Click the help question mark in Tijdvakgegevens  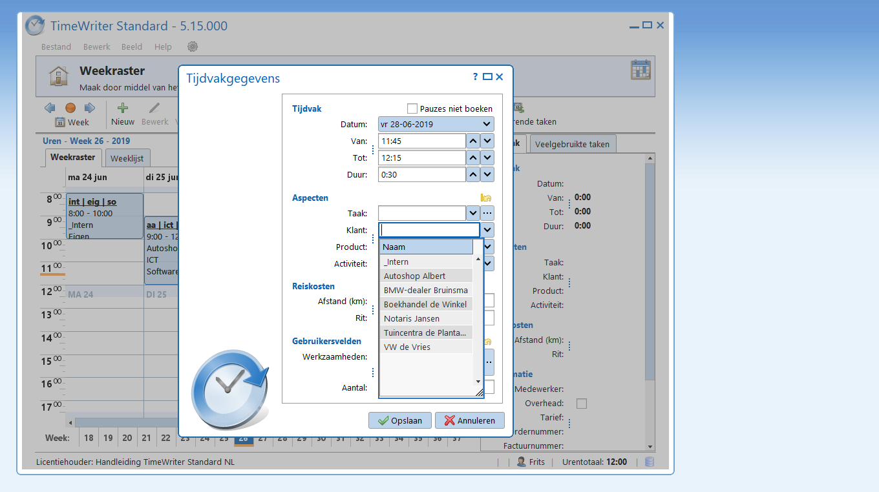point(476,76)
